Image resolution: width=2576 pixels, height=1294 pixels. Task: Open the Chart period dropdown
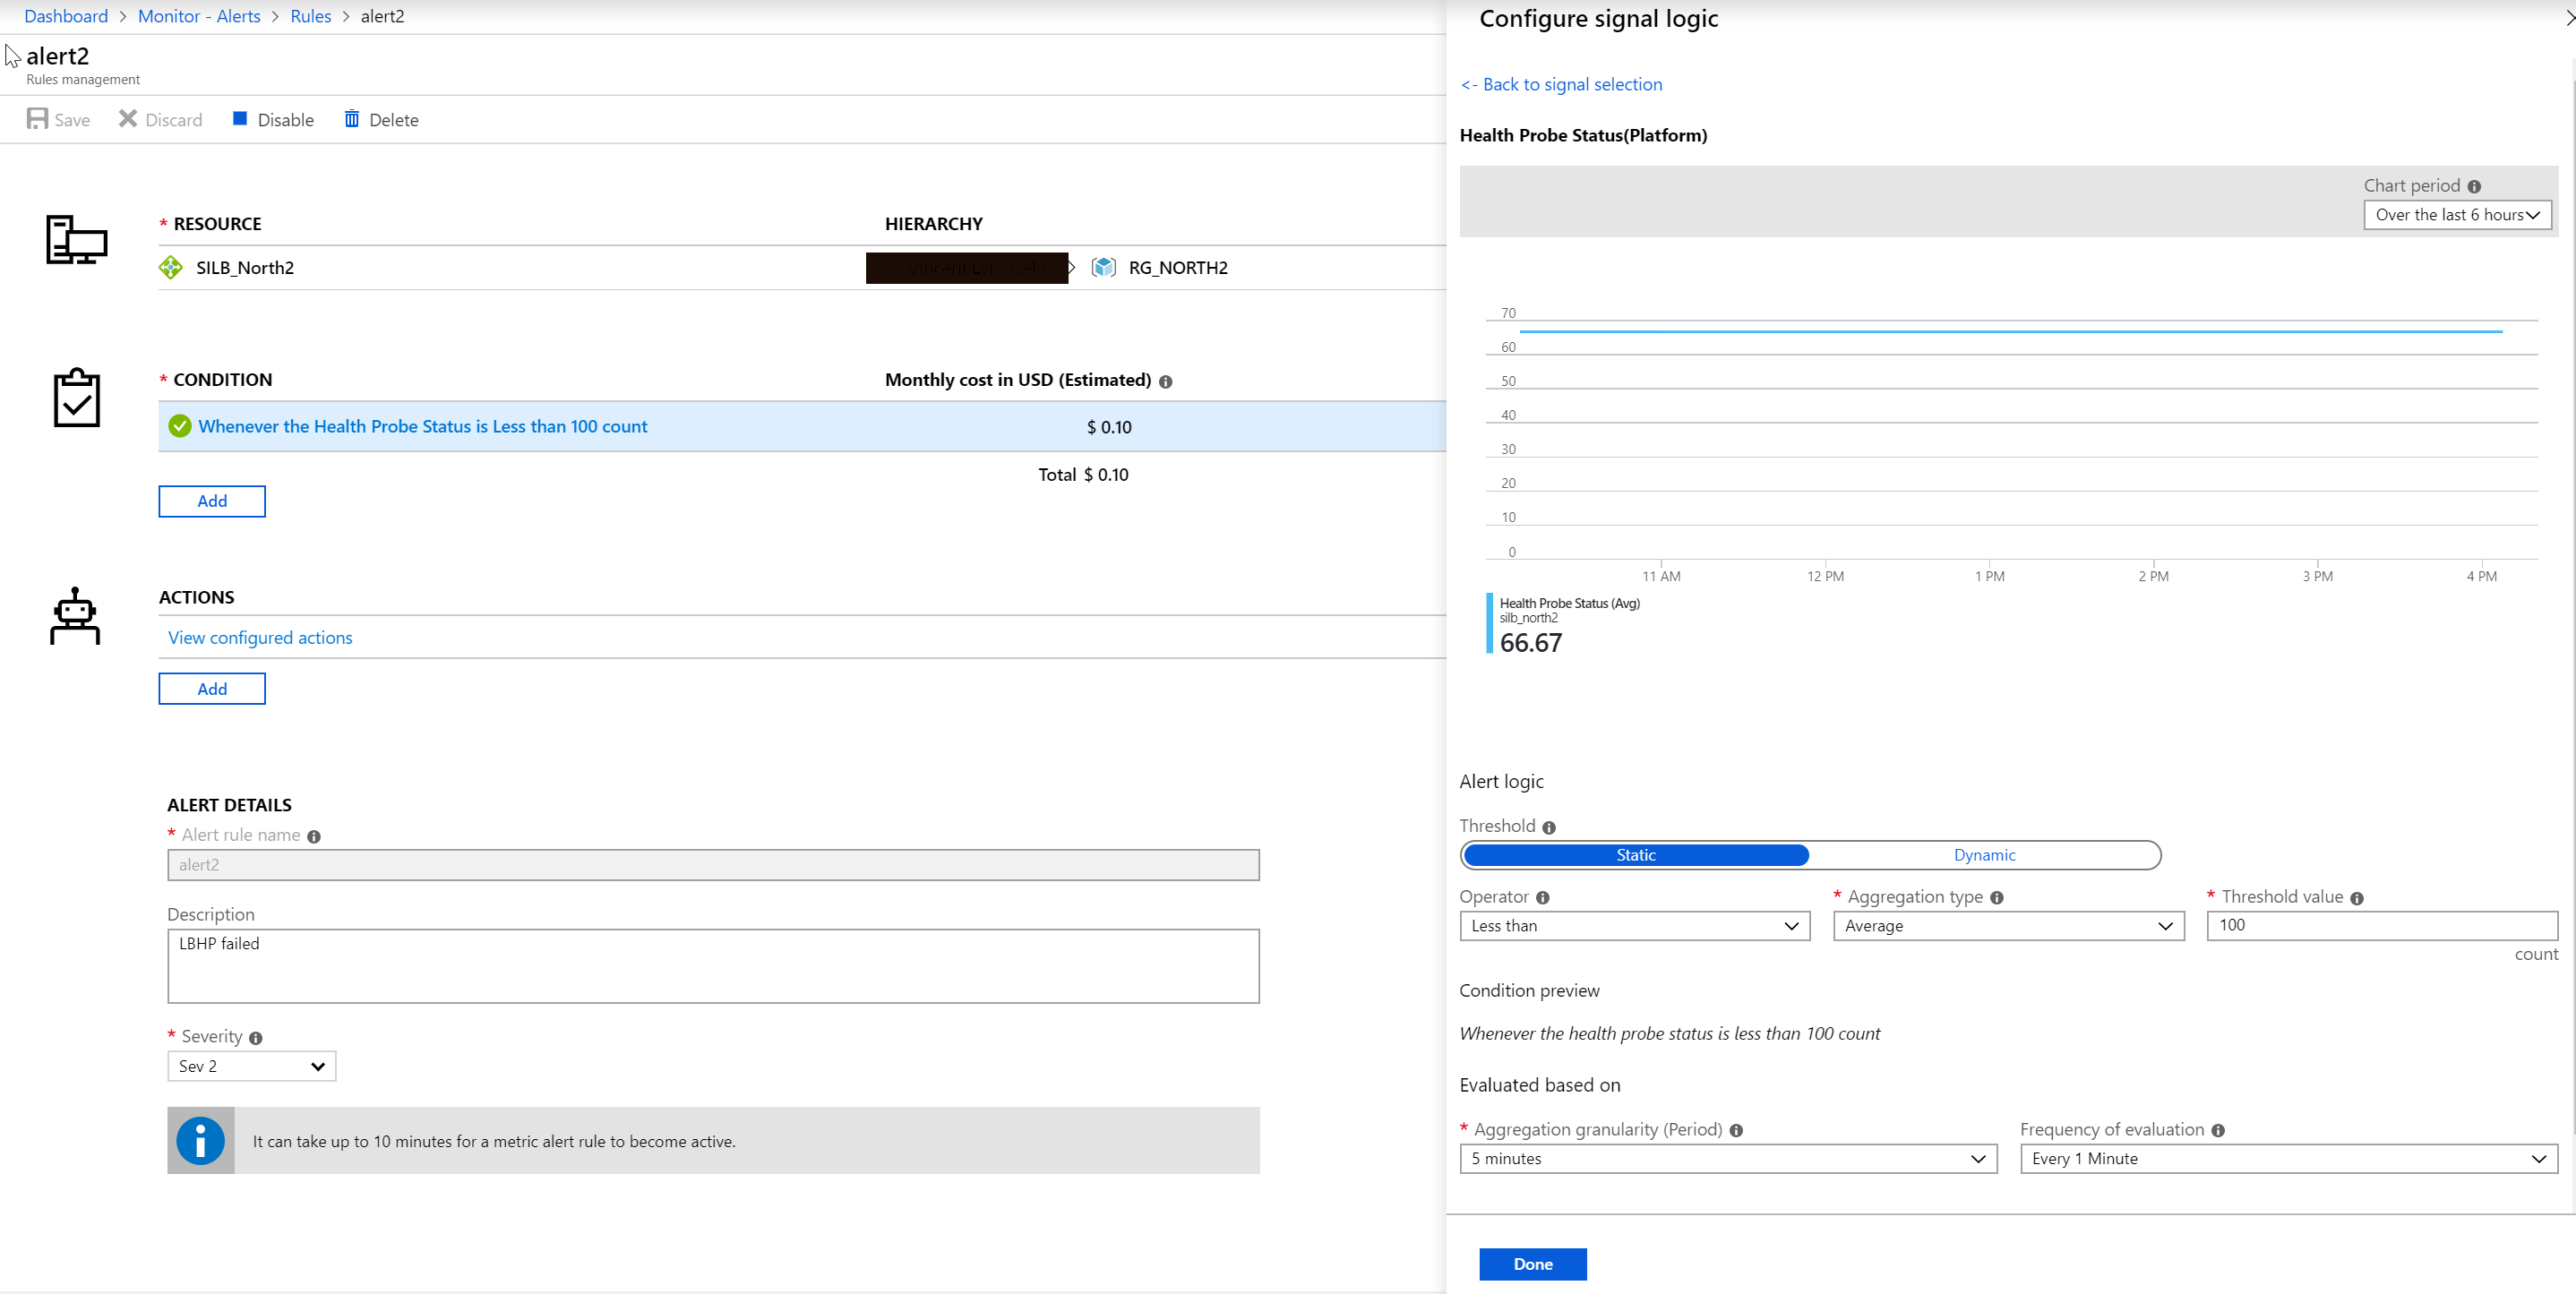tap(2456, 215)
